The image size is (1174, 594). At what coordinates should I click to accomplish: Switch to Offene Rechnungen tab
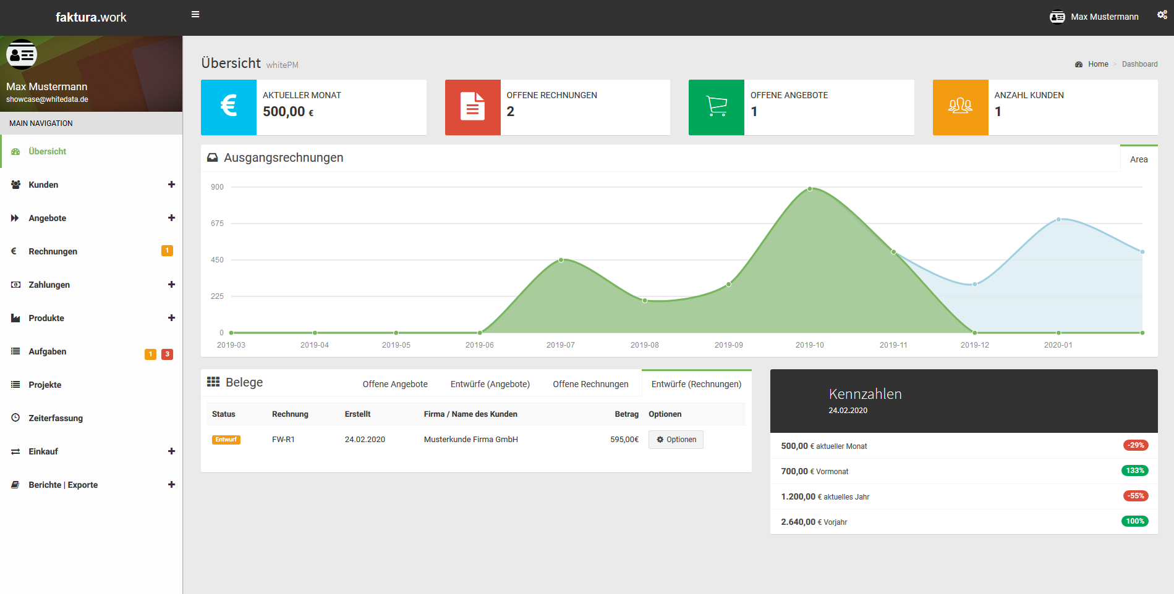coord(590,384)
